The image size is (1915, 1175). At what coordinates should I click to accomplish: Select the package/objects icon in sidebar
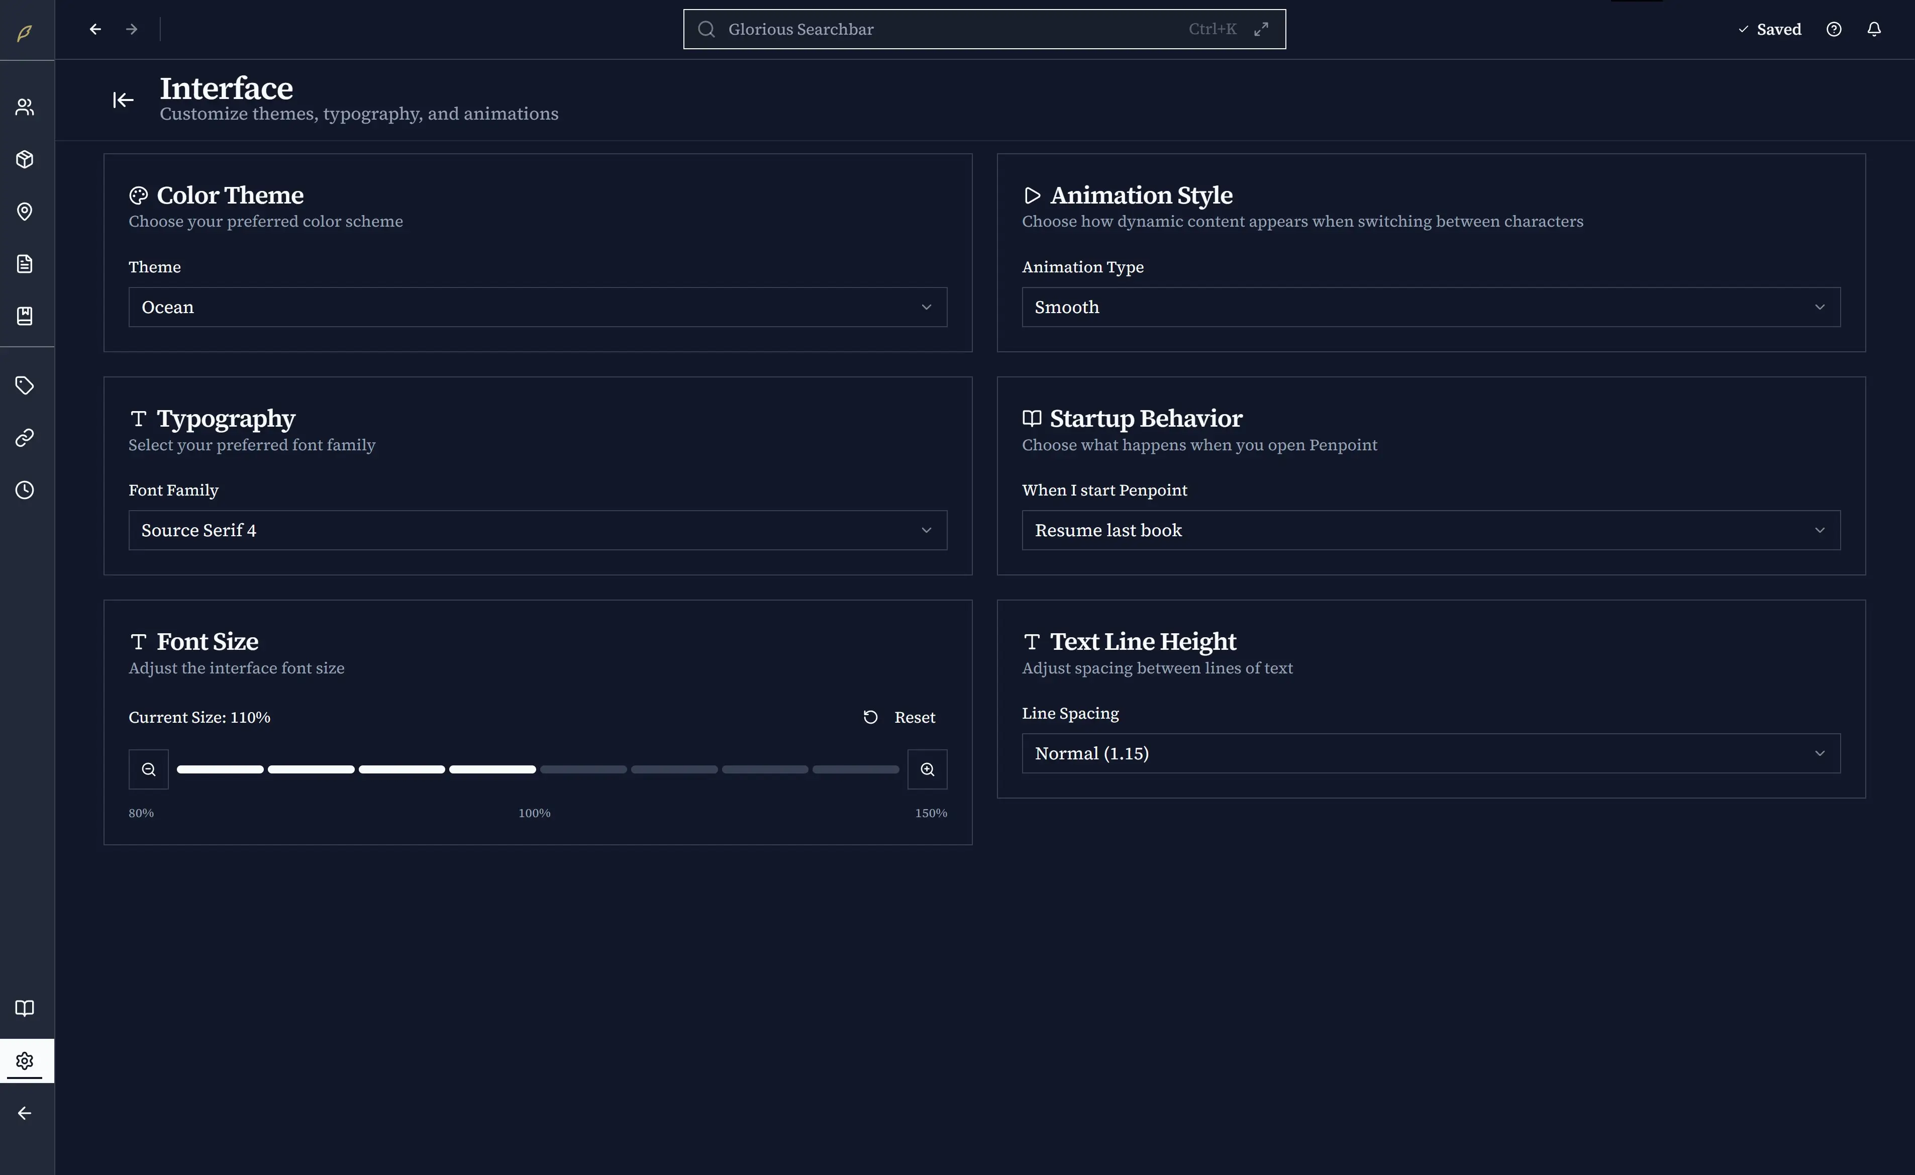click(x=24, y=158)
